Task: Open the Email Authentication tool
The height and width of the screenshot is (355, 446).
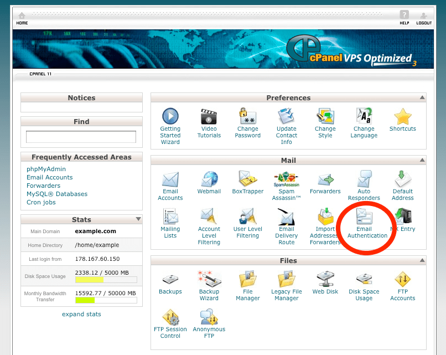Action: click(364, 224)
